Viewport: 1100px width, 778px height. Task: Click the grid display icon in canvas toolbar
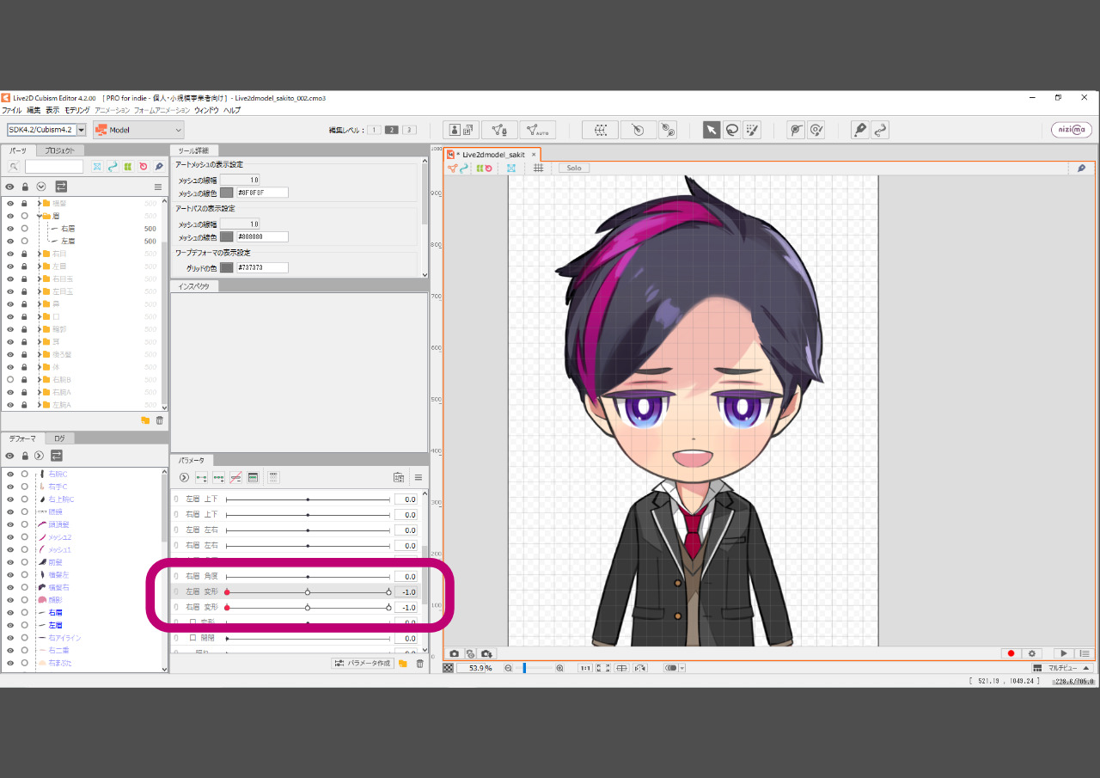pos(538,168)
